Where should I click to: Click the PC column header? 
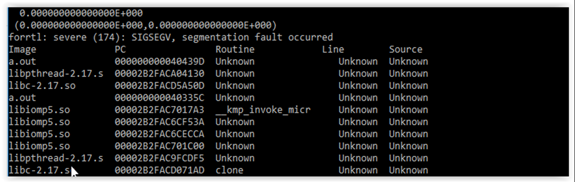point(120,49)
